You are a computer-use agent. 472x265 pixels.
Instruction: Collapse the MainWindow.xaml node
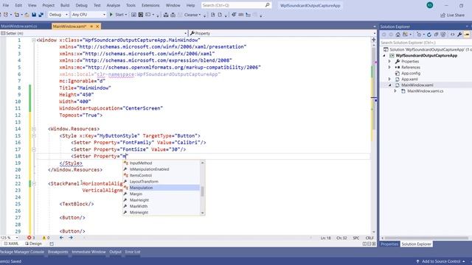(x=390, y=85)
